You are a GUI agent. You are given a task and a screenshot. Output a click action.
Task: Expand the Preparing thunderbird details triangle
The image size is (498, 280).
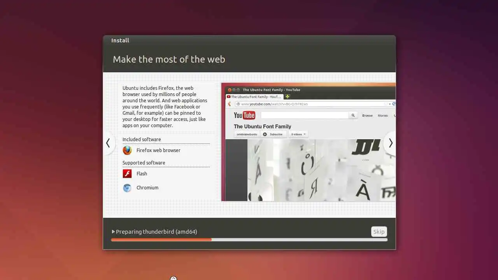click(x=113, y=232)
